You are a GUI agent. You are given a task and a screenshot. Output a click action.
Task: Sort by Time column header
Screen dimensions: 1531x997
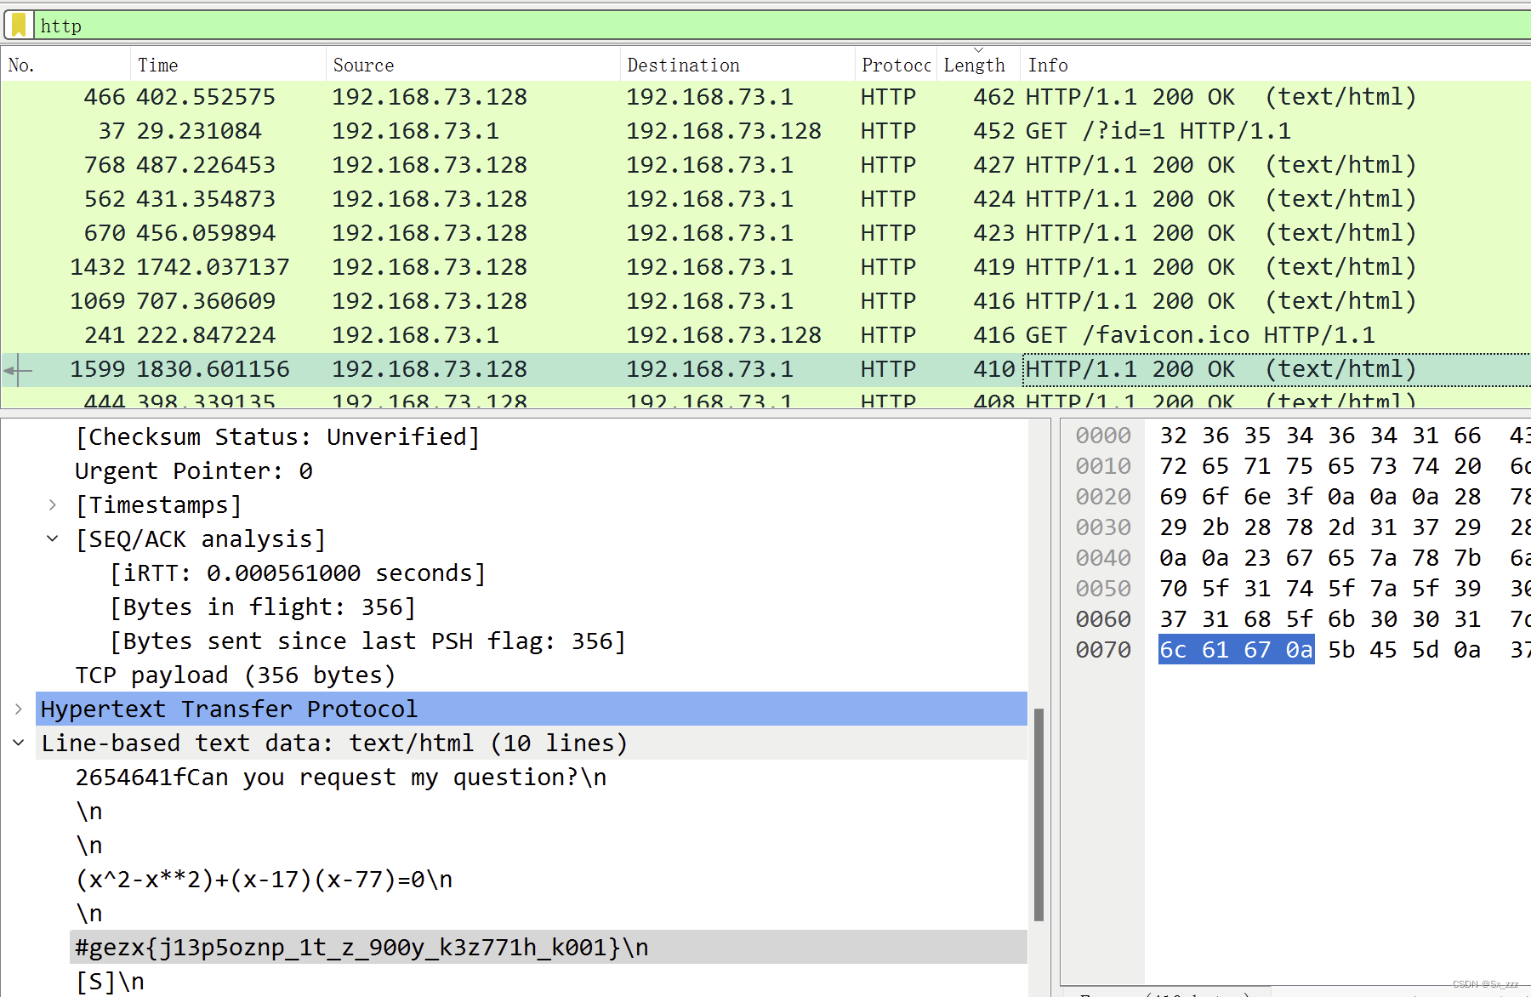pos(228,65)
